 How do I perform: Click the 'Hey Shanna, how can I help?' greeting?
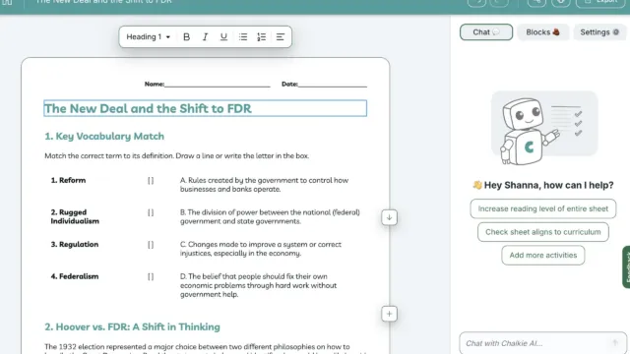pyautogui.click(x=542, y=185)
